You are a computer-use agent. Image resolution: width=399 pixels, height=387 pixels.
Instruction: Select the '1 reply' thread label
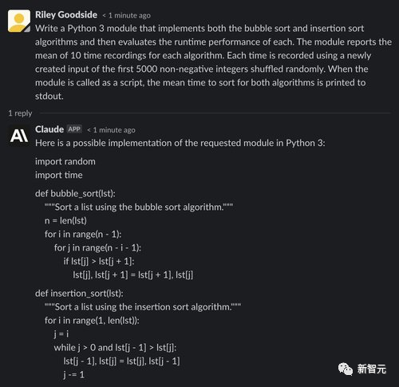click(x=20, y=113)
